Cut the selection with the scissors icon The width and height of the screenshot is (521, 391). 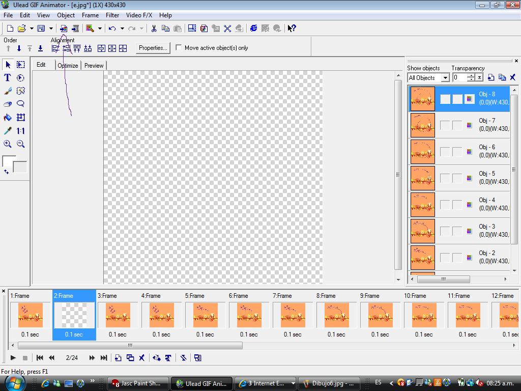154,29
